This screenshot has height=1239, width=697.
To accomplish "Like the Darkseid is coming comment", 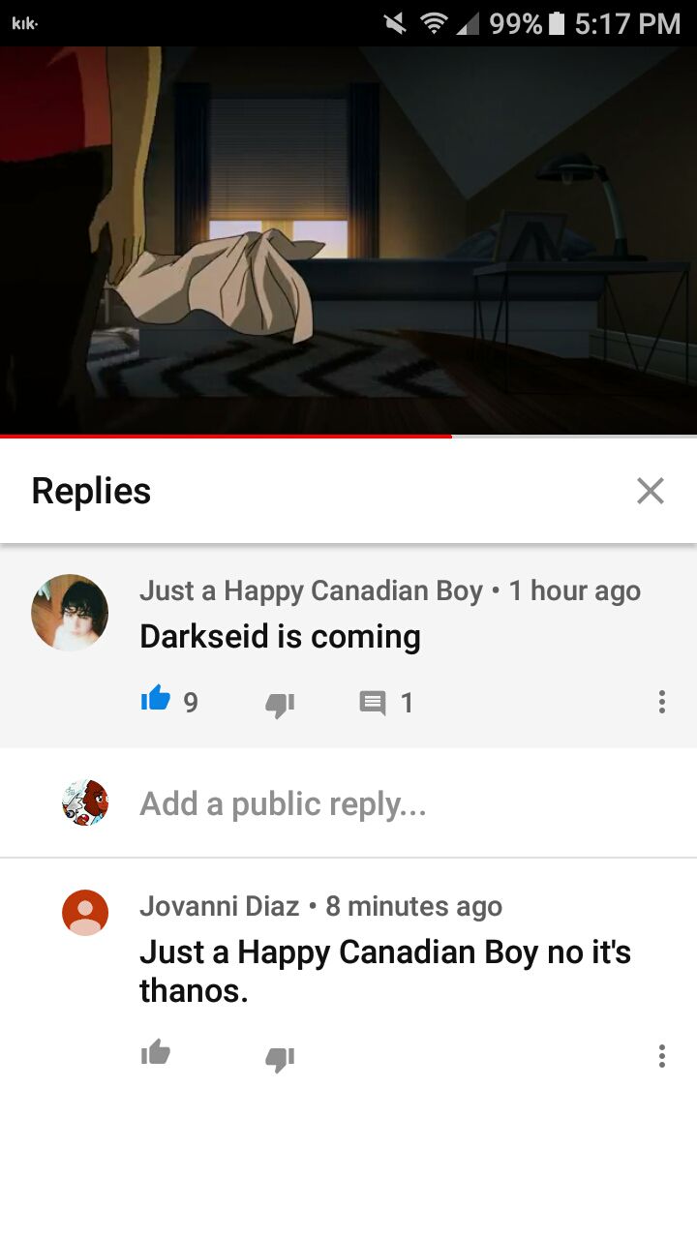I will 155,699.
